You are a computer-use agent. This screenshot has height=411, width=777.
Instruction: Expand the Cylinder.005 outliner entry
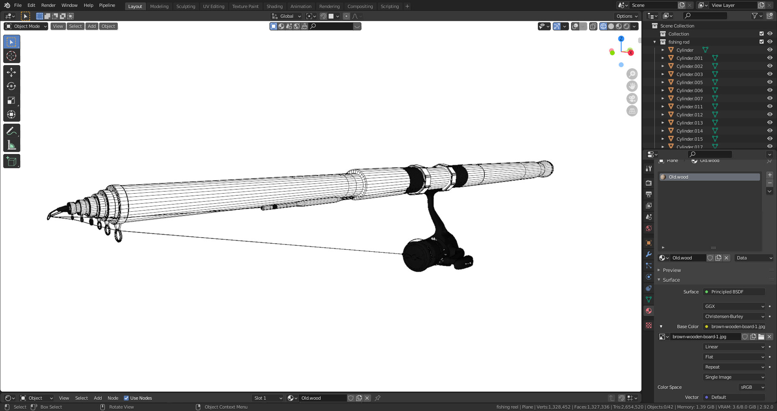663,82
